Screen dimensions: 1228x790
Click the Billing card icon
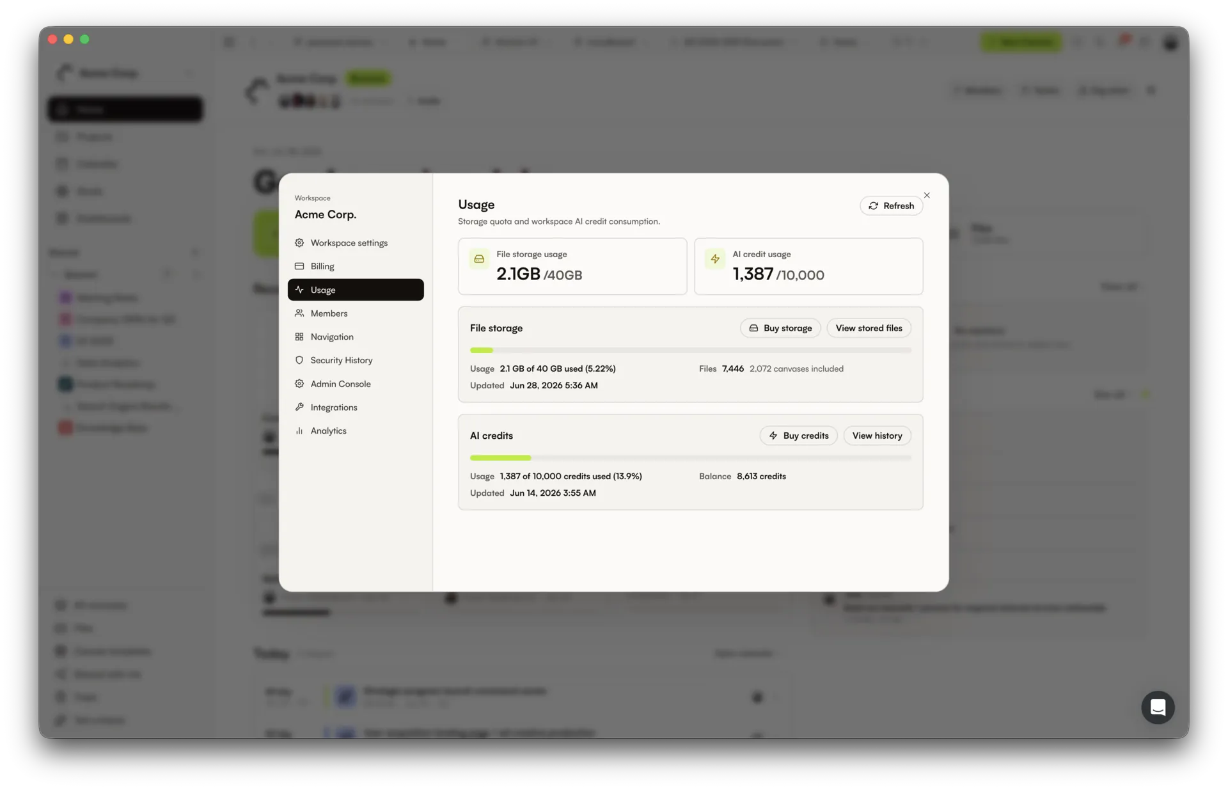click(x=299, y=266)
